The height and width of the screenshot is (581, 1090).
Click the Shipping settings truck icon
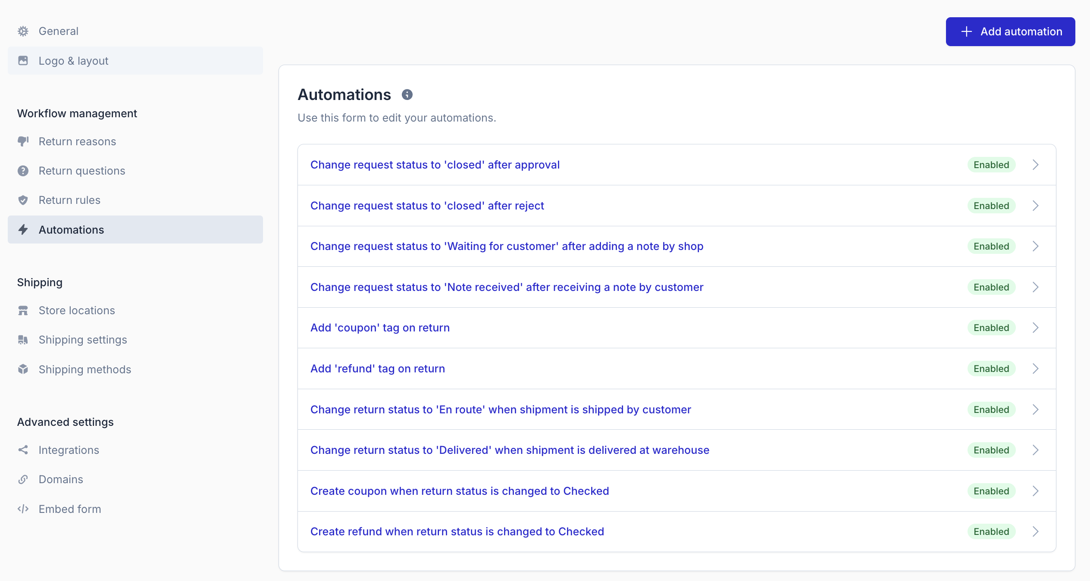(23, 340)
